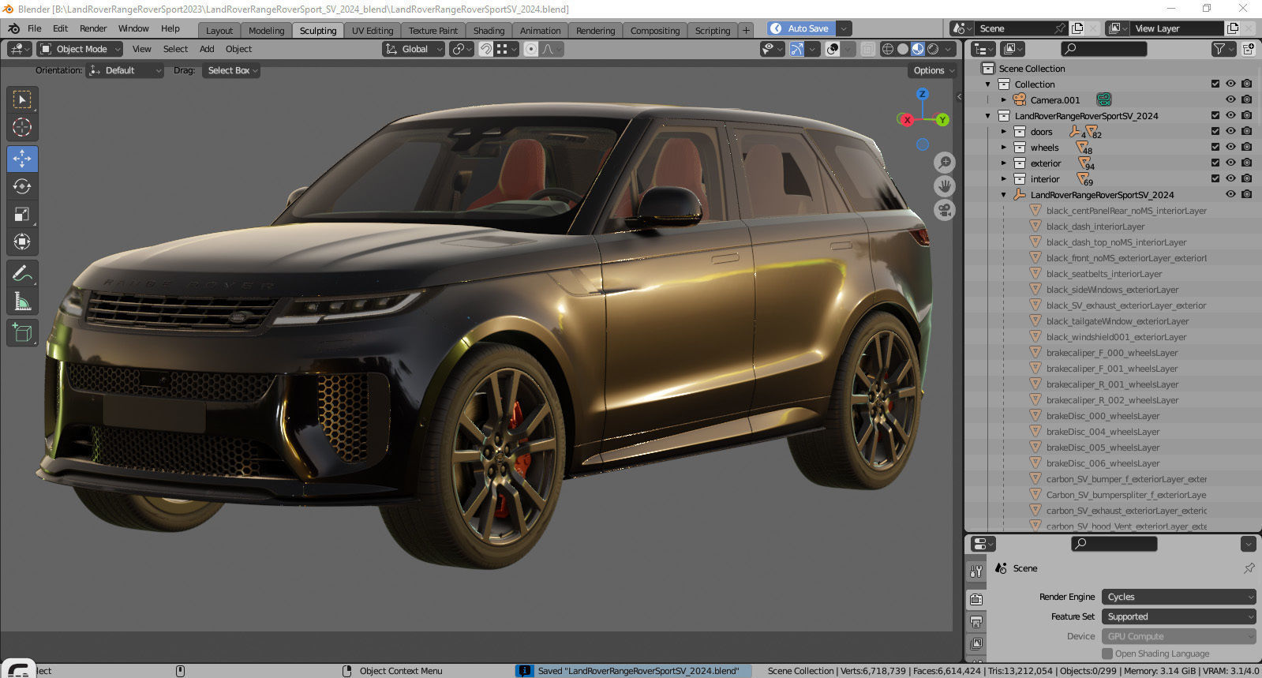Activate the Rotate tool
Viewport: 1262px width, 678px height.
[x=22, y=186]
